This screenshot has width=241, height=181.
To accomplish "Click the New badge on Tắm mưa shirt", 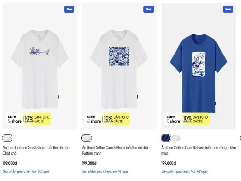I will [x=228, y=9].
